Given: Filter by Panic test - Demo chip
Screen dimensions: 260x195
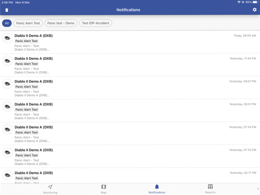Looking at the screenshot, I should tap(61, 23).
